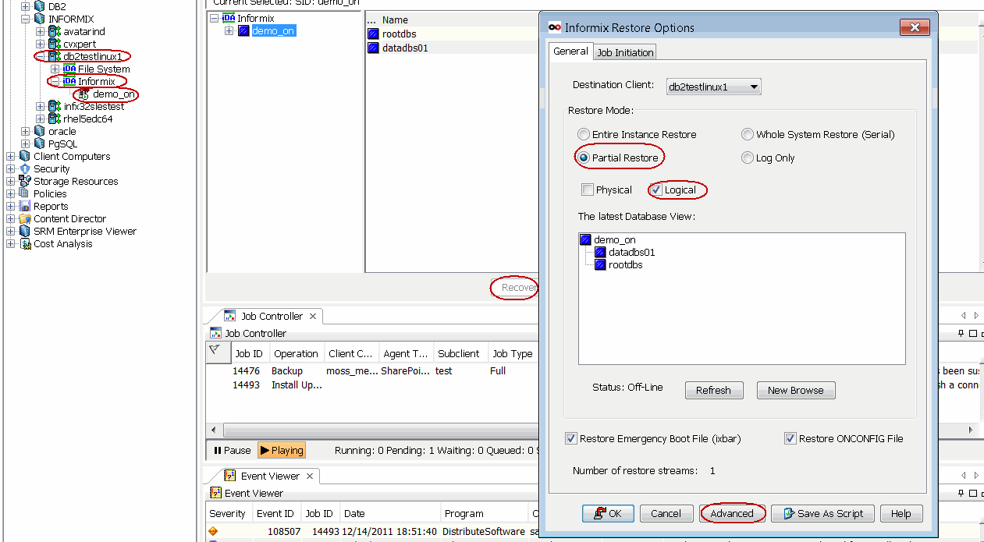Open Help for restore options
Viewport: 984px width, 542px height.
pyautogui.click(x=901, y=513)
